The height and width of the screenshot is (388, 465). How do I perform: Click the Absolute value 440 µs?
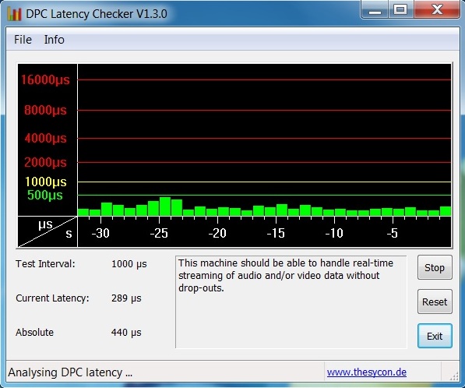(x=126, y=333)
